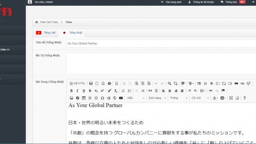This screenshot has width=256, height=144.
Task: Insert a Form with the form icon
Action: pyautogui.click(x=199, y=83)
